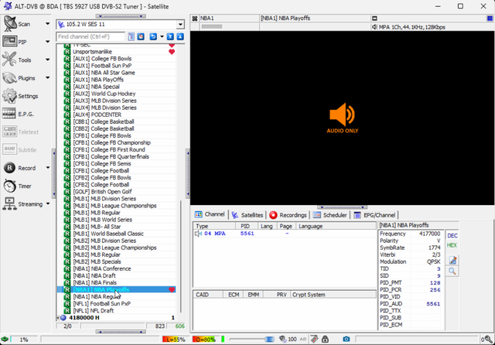
Task: Click the channel list vertical scrollbar
Action: (181, 256)
